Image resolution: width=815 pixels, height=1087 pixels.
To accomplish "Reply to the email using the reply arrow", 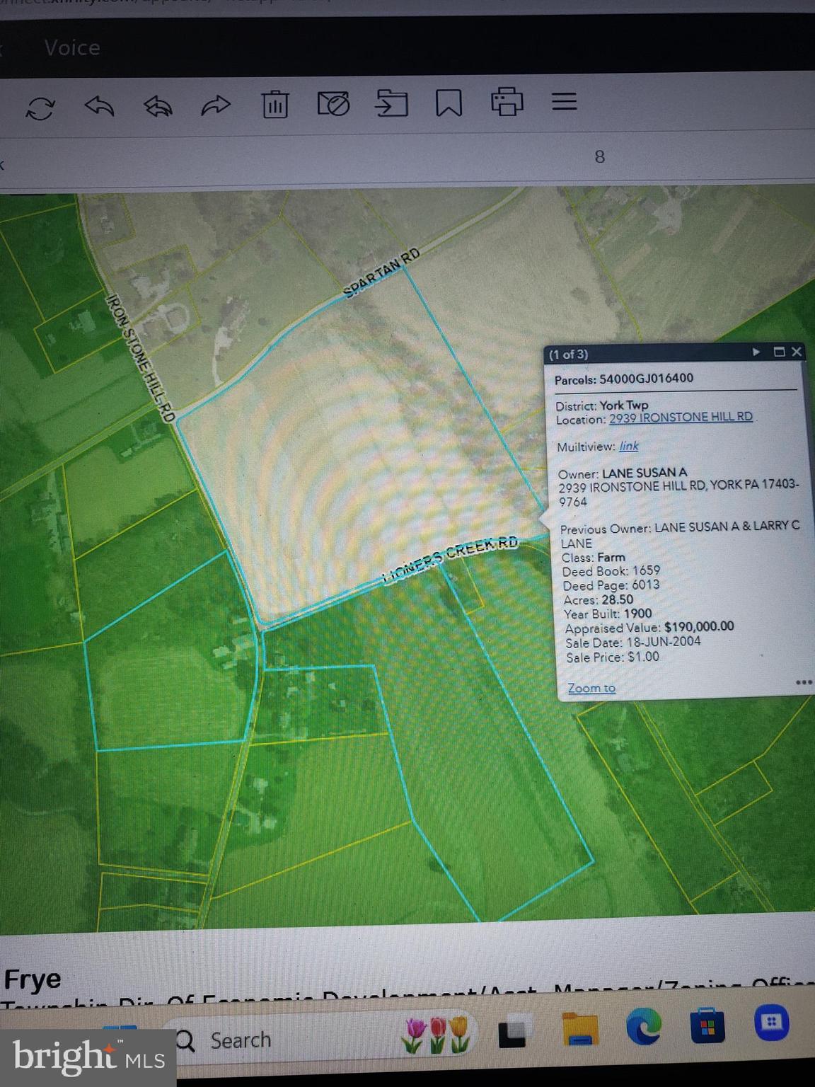I will point(99,106).
